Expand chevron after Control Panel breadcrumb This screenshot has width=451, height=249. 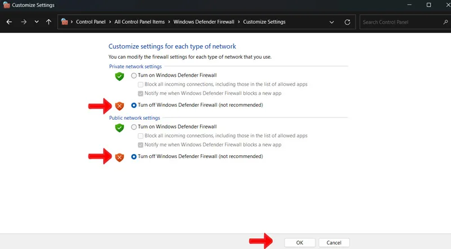(x=110, y=22)
